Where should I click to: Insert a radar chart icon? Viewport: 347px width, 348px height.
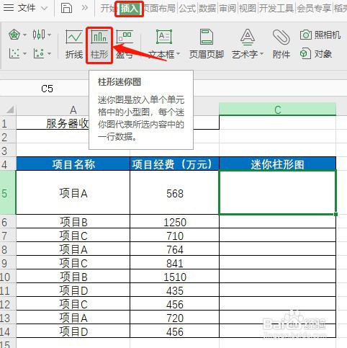14,35
